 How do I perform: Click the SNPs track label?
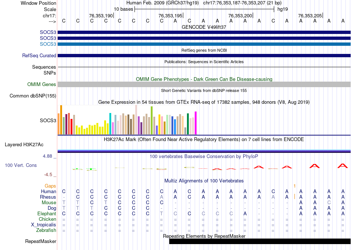(x=50, y=73)
